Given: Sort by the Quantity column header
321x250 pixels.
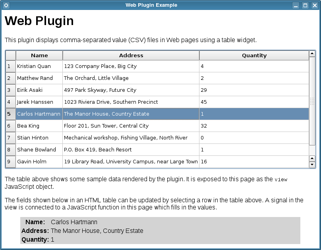Looking at the screenshot, I should tap(254, 56).
